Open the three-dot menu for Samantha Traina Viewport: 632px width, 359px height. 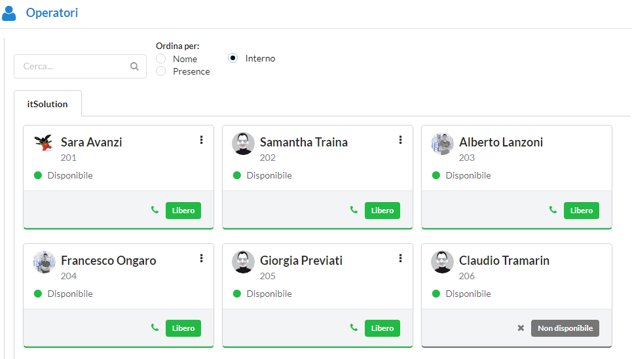400,140
